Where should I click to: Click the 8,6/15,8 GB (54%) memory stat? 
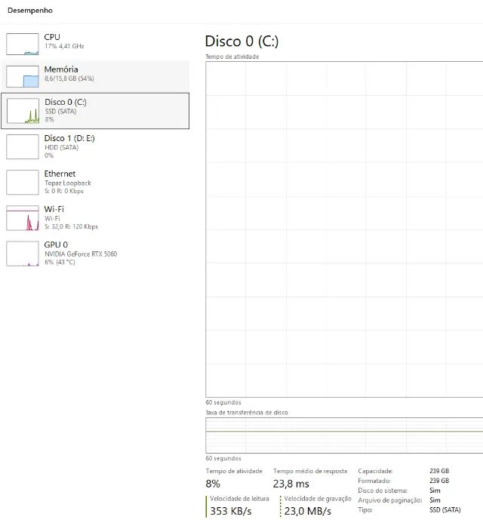(69, 78)
